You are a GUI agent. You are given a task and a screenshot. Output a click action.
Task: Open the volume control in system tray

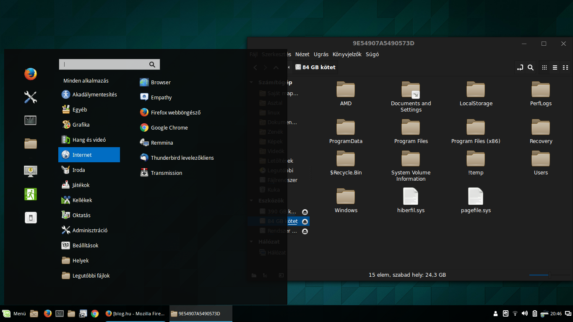(x=525, y=314)
